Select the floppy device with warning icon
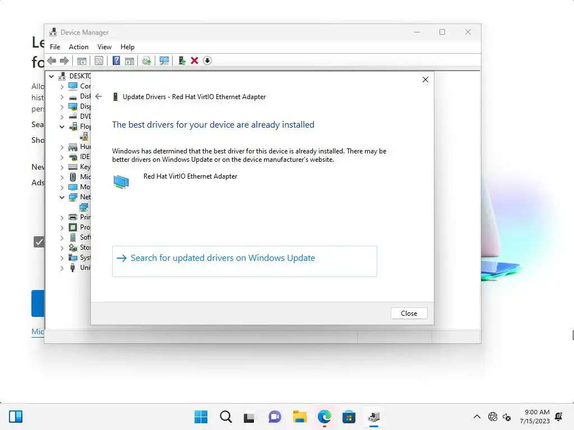574x430 pixels. click(x=84, y=137)
